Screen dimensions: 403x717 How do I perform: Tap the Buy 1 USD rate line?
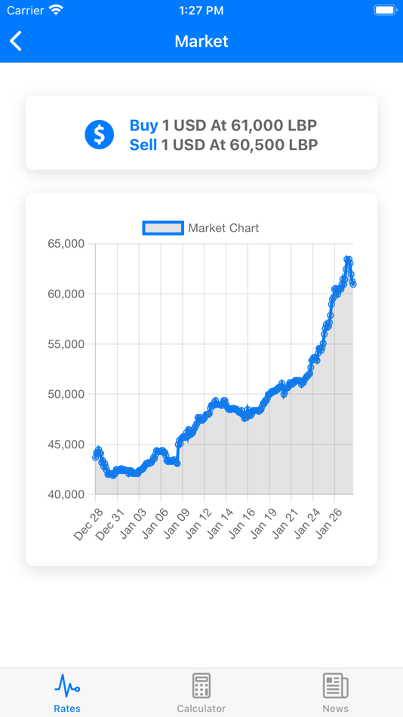tap(223, 125)
